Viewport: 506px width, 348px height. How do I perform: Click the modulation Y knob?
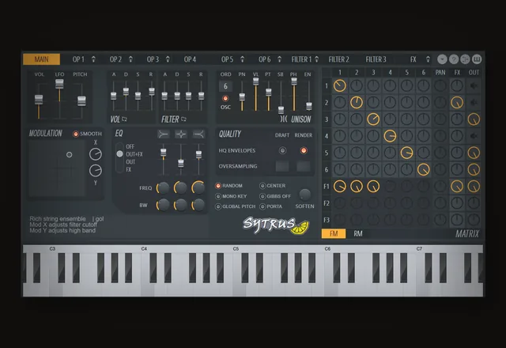tap(96, 171)
